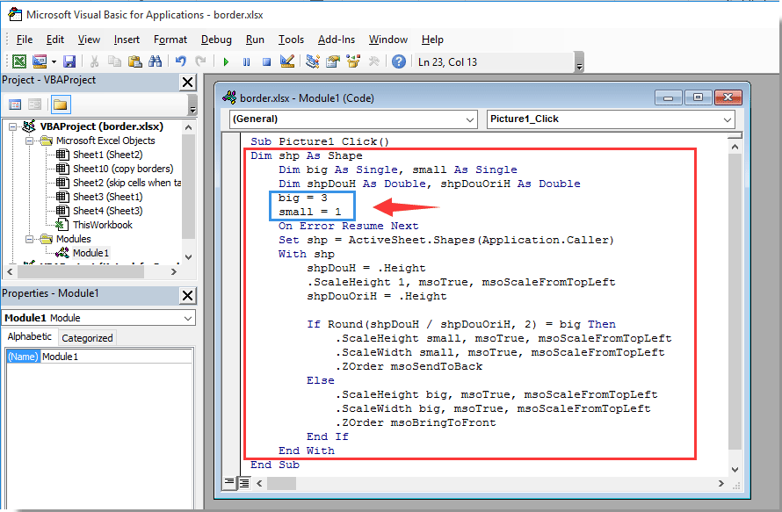This screenshot has height=512, width=782.
Task: Click the Help question mark icon
Action: [399, 61]
